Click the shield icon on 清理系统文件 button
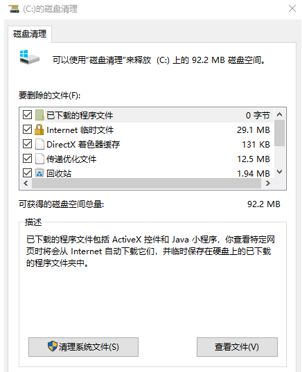 (x=52, y=346)
